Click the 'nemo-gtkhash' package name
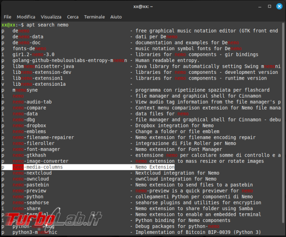Screen dimensions: 286x237 tap(29, 155)
